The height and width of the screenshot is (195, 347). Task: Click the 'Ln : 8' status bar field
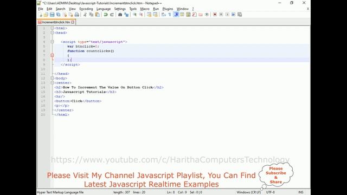click(171, 192)
